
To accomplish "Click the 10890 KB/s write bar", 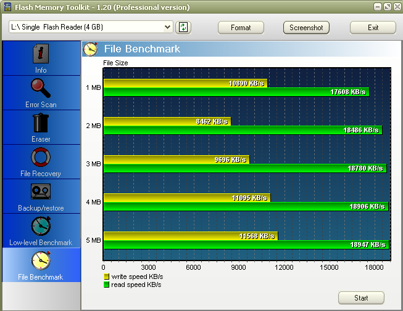I will pyautogui.click(x=185, y=83).
